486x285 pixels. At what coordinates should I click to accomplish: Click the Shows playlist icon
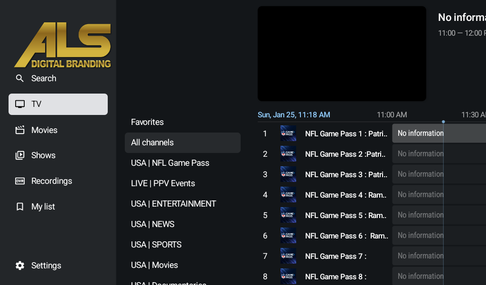click(x=20, y=155)
